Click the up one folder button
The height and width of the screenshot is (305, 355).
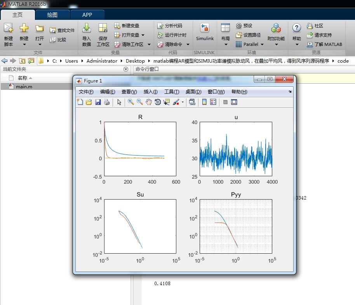pos(22,61)
